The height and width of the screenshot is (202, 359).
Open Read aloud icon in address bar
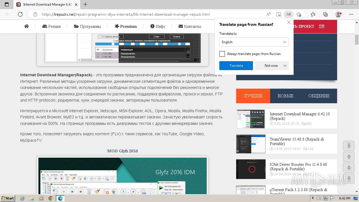[268, 14]
